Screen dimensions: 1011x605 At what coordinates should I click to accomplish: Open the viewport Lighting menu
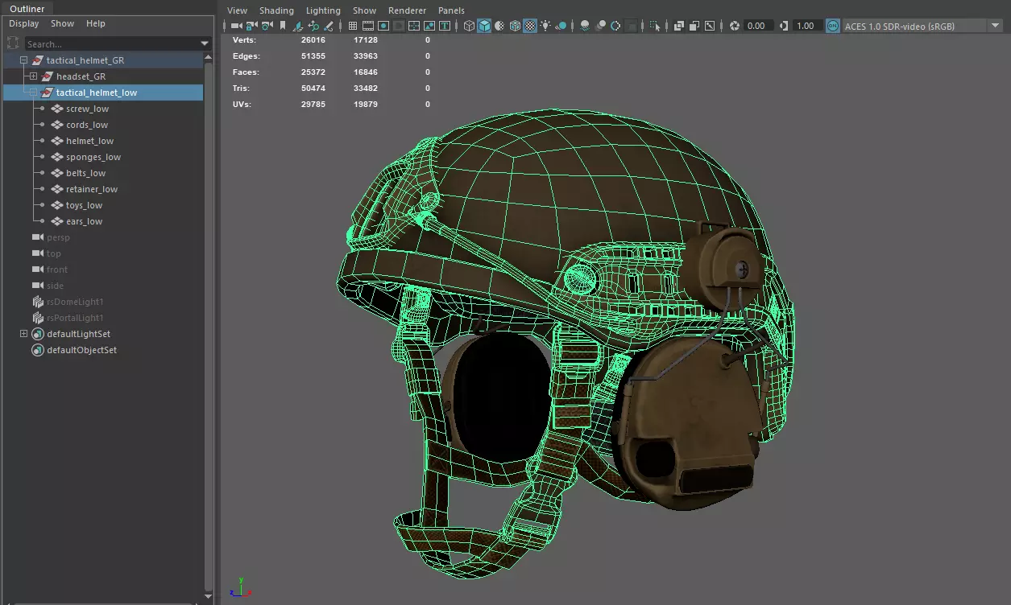pos(323,10)
